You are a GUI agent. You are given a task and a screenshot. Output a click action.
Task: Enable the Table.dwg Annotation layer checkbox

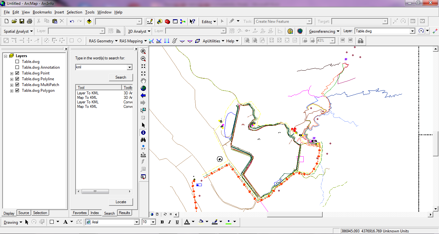pos(17,67)
